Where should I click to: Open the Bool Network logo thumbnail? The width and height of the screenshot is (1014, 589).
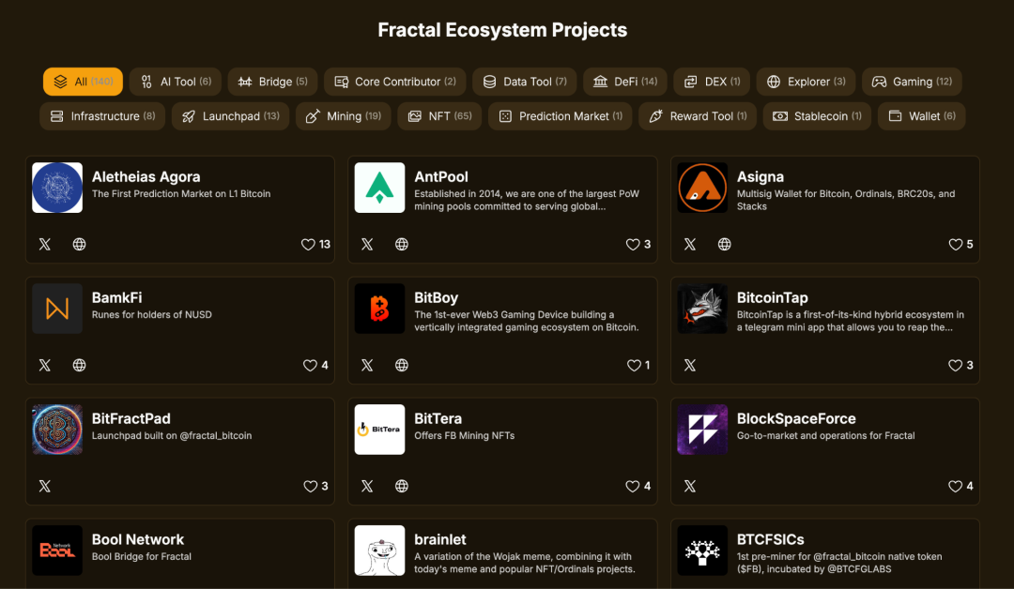pyautogui.click(x=57, y=551)
